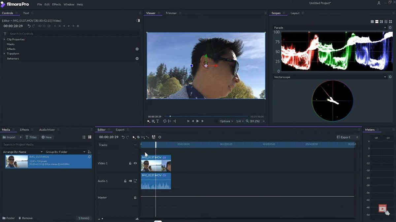Open the Parade scope settings gear

tap(390, 28)
